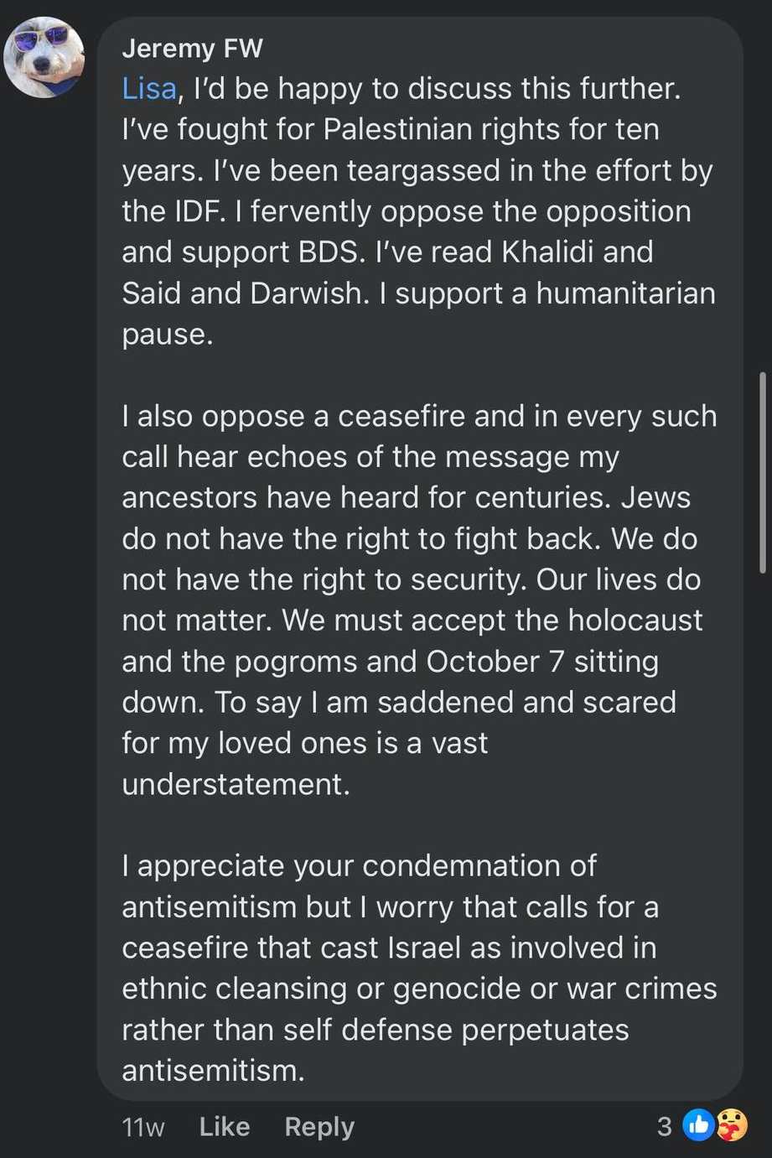
Task: Open Jeremy FW's dog profile picture
Action: (x=44, y=57)
